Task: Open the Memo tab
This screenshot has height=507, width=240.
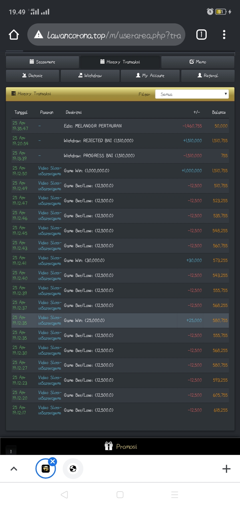Action: [198, 62]
